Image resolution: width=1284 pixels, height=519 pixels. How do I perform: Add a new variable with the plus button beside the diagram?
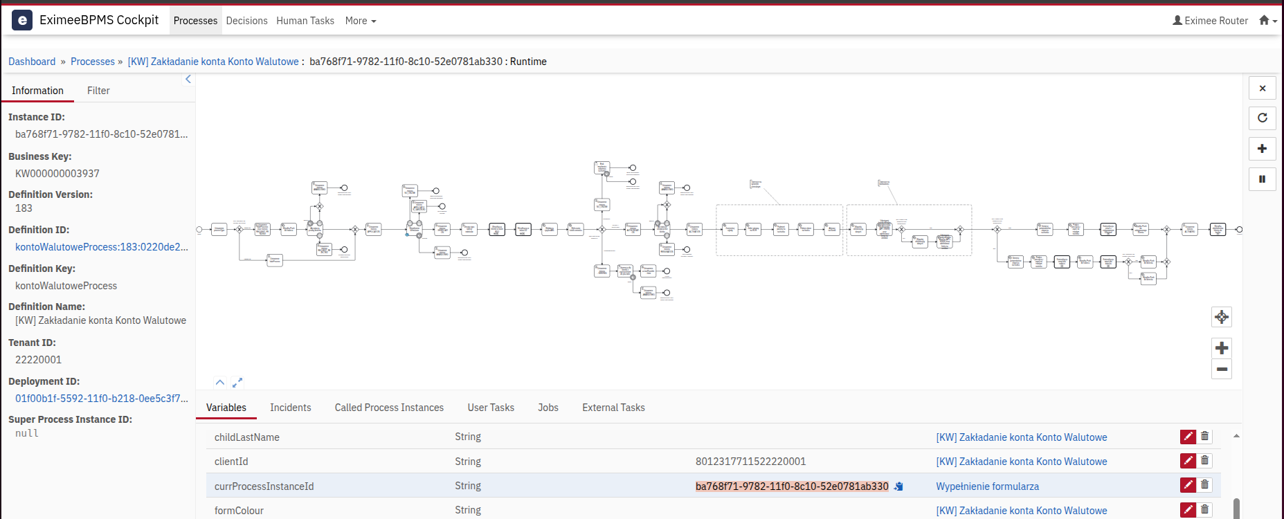1262,149
